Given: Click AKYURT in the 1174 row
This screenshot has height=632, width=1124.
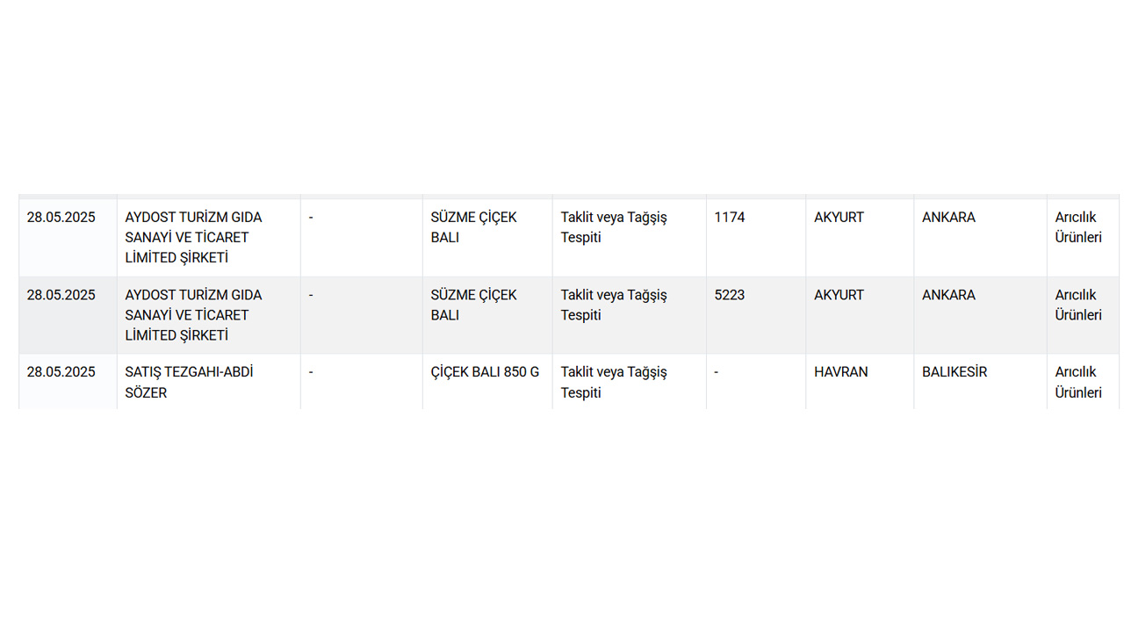Looking at the screenshot, I should pyautogui.click(x=839, y=218).
